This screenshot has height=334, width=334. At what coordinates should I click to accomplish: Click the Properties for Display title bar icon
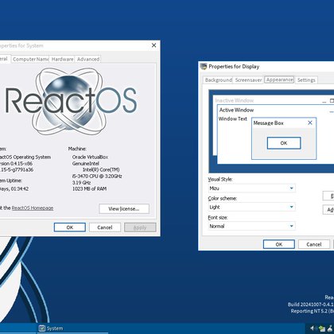[x=204, y=66]
